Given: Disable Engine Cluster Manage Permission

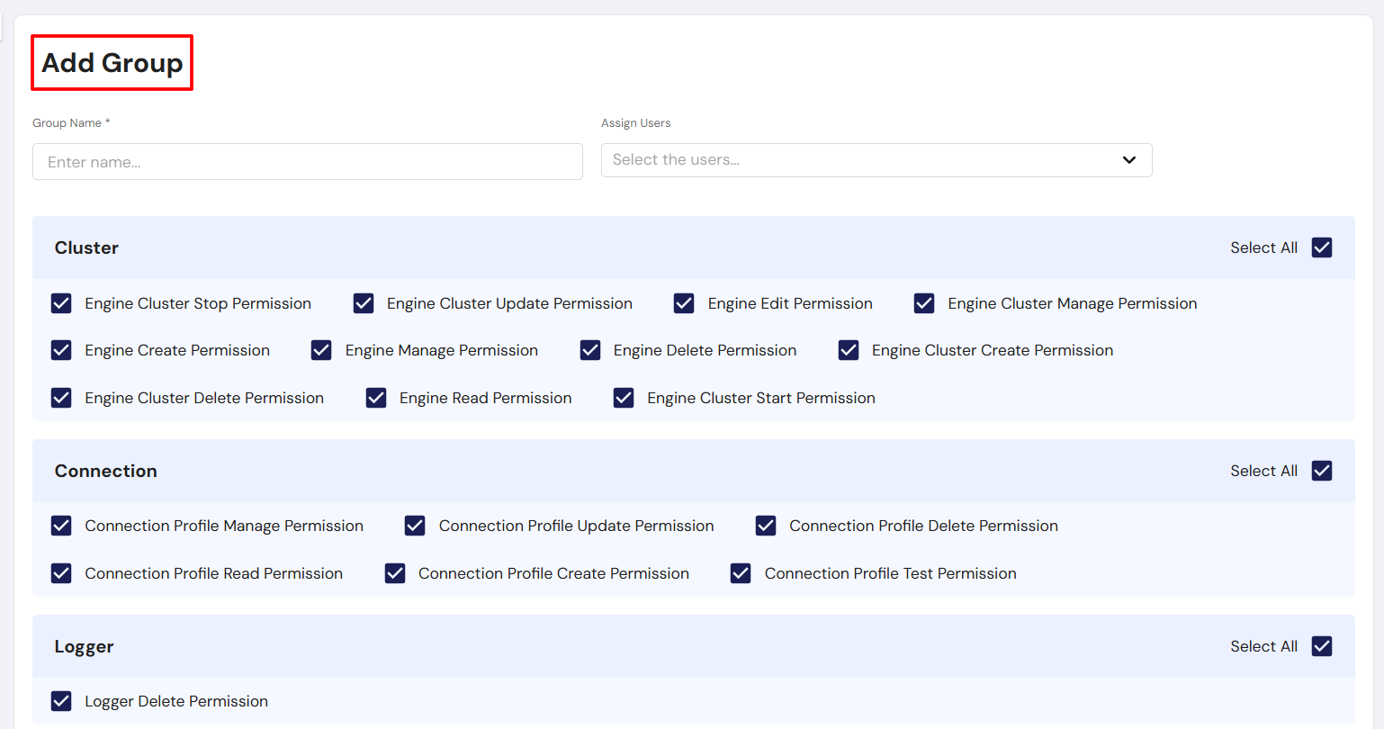Looking at the screenshot, I should (x=924, y=303).
